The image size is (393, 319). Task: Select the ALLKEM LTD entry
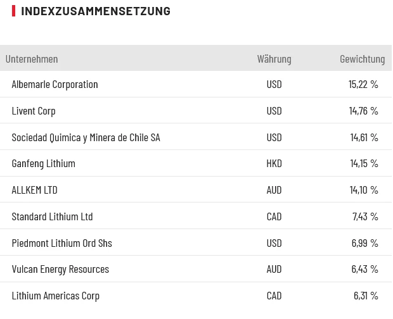pyautogui.click(x=34, y=190)
